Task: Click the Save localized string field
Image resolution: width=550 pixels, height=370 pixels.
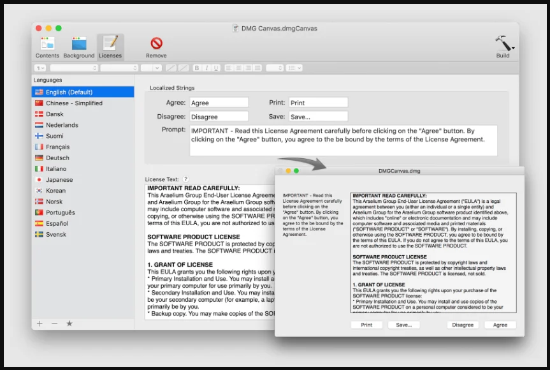Action: click(318, 117)
